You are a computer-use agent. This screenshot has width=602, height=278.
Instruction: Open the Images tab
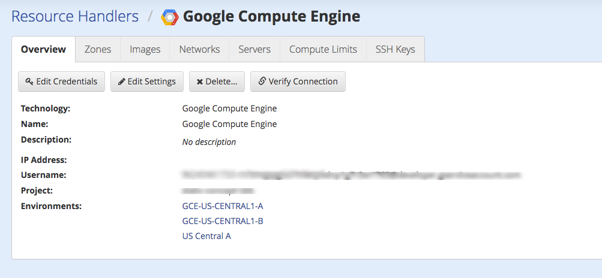coord(145,49)
